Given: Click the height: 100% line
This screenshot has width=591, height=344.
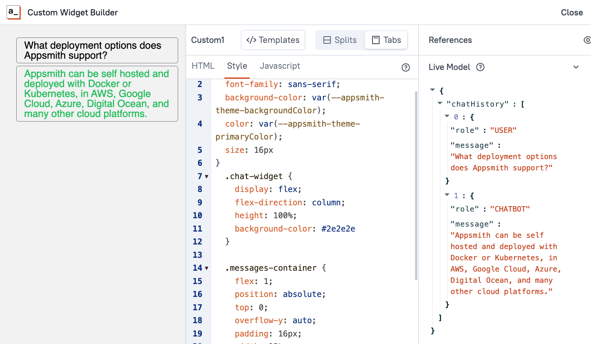Looking at the screenshot, I should [x=266, y=216].
